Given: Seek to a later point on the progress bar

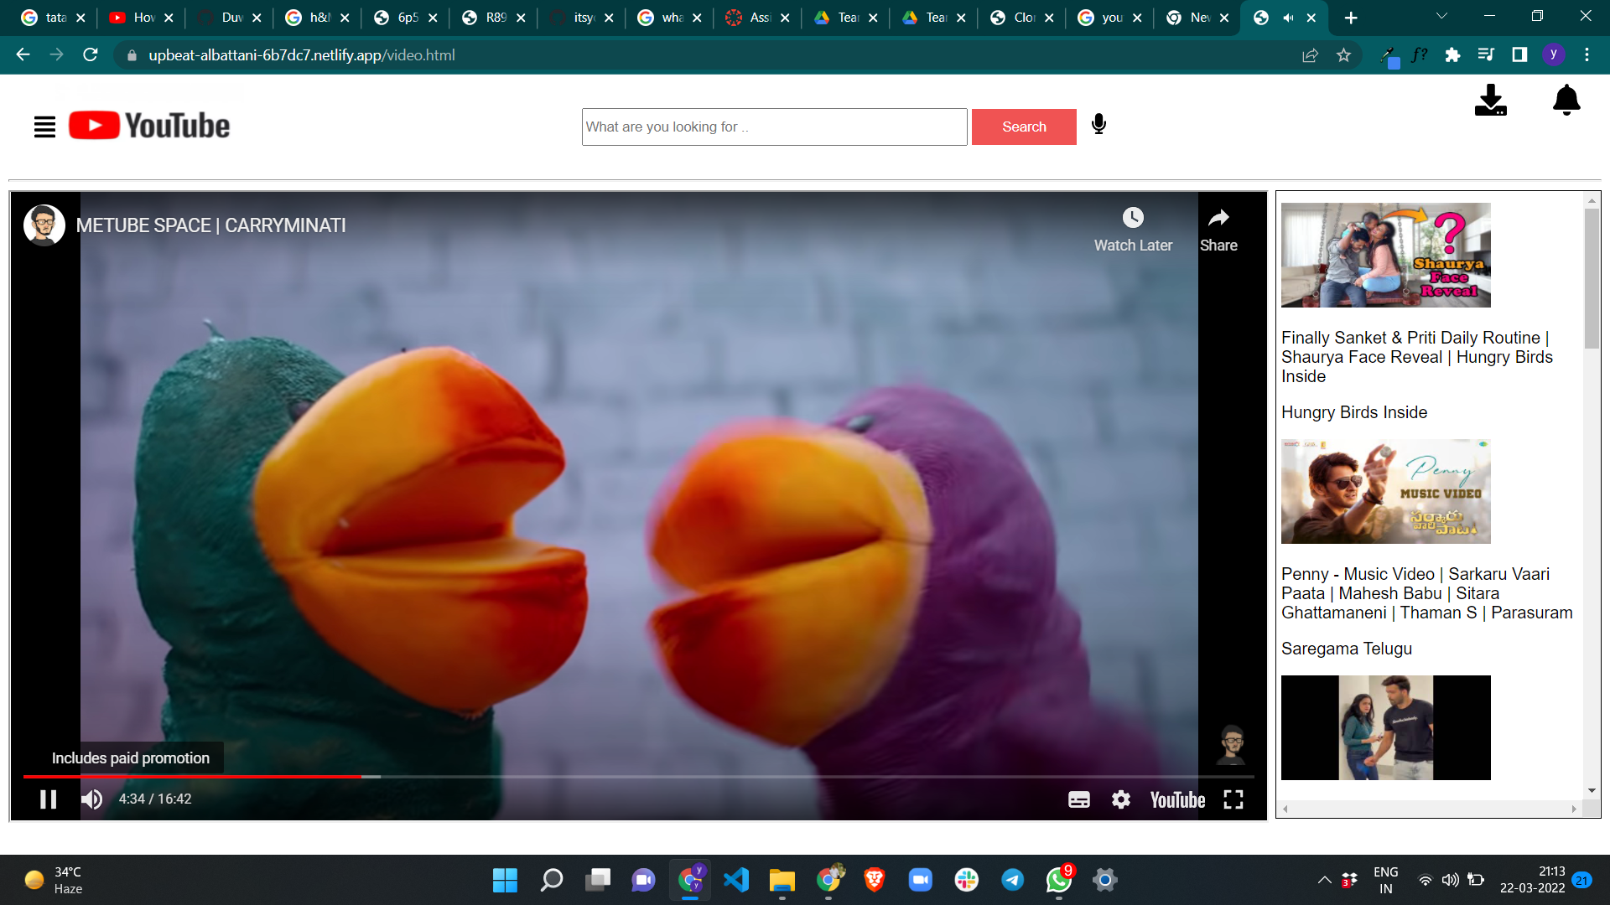Looking at the screenshot, I should click(x=755, y=776).
